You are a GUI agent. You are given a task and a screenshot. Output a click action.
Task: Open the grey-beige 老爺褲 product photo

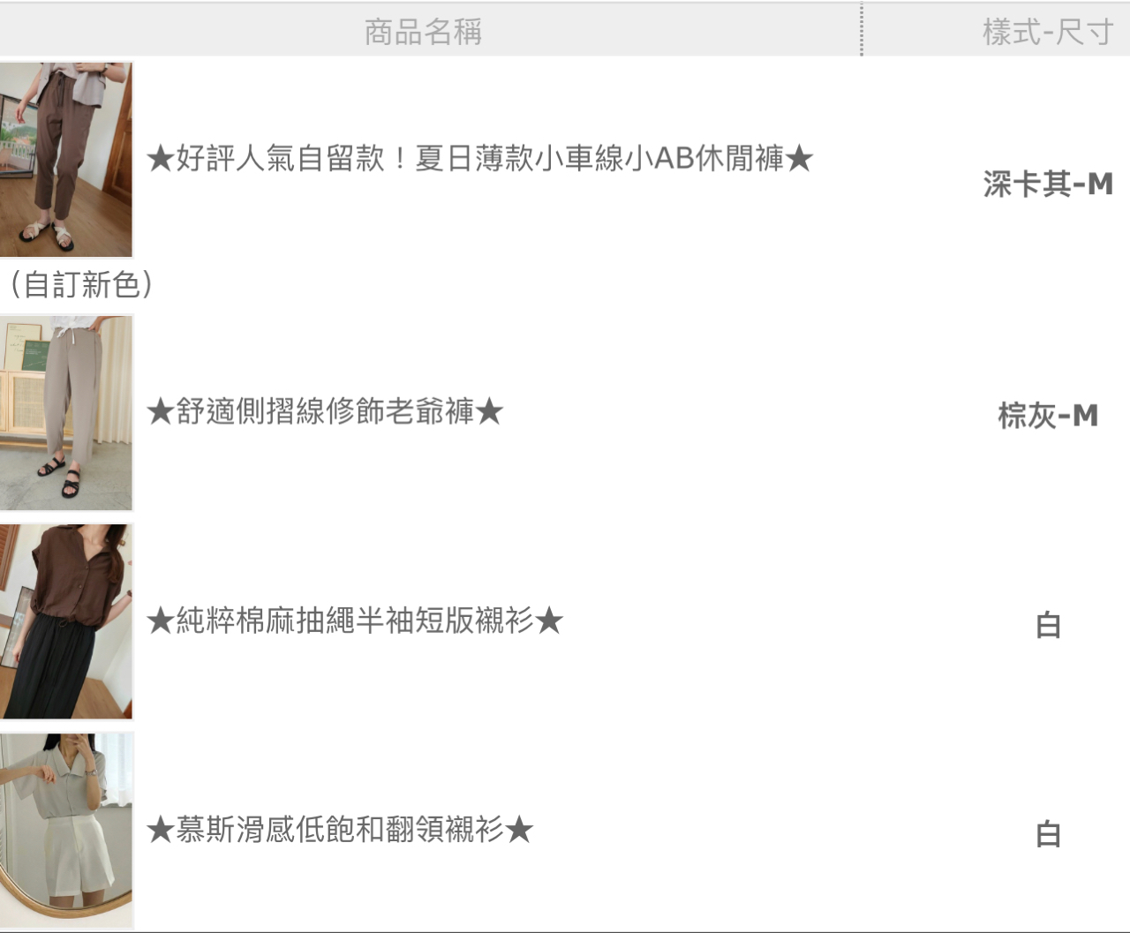[x=66, y=412]
